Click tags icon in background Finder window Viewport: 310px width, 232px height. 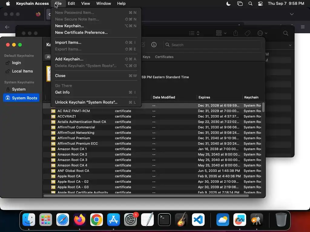tap(248, 33)
